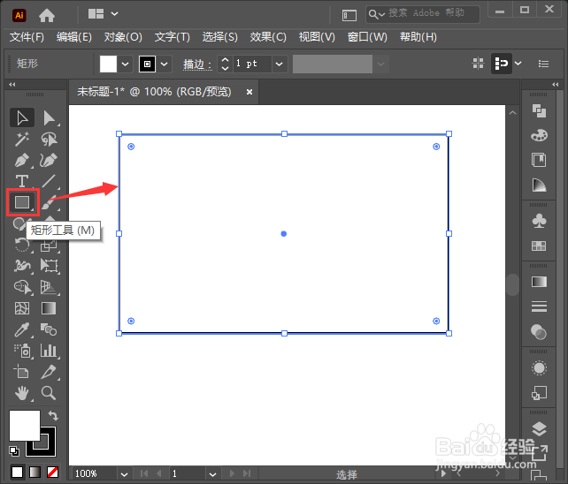Click the 1 pt stroke weight field
The height and width of the screenshot is (484, 568).
pyautogui.click(x=252, y=64)
